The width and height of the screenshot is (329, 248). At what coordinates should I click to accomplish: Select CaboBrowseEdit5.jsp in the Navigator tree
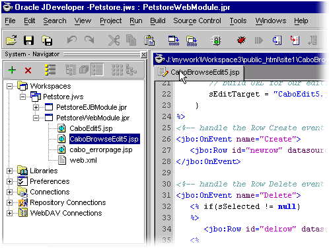(104, 139)
